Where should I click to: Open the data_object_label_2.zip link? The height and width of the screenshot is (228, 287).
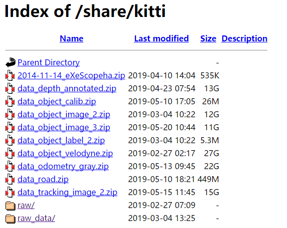pyautogui.click(x=61, y=140)
